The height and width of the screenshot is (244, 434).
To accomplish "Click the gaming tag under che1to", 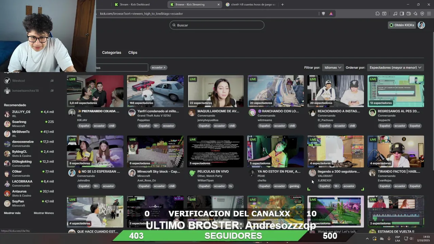I will click(x=294, y=186).
